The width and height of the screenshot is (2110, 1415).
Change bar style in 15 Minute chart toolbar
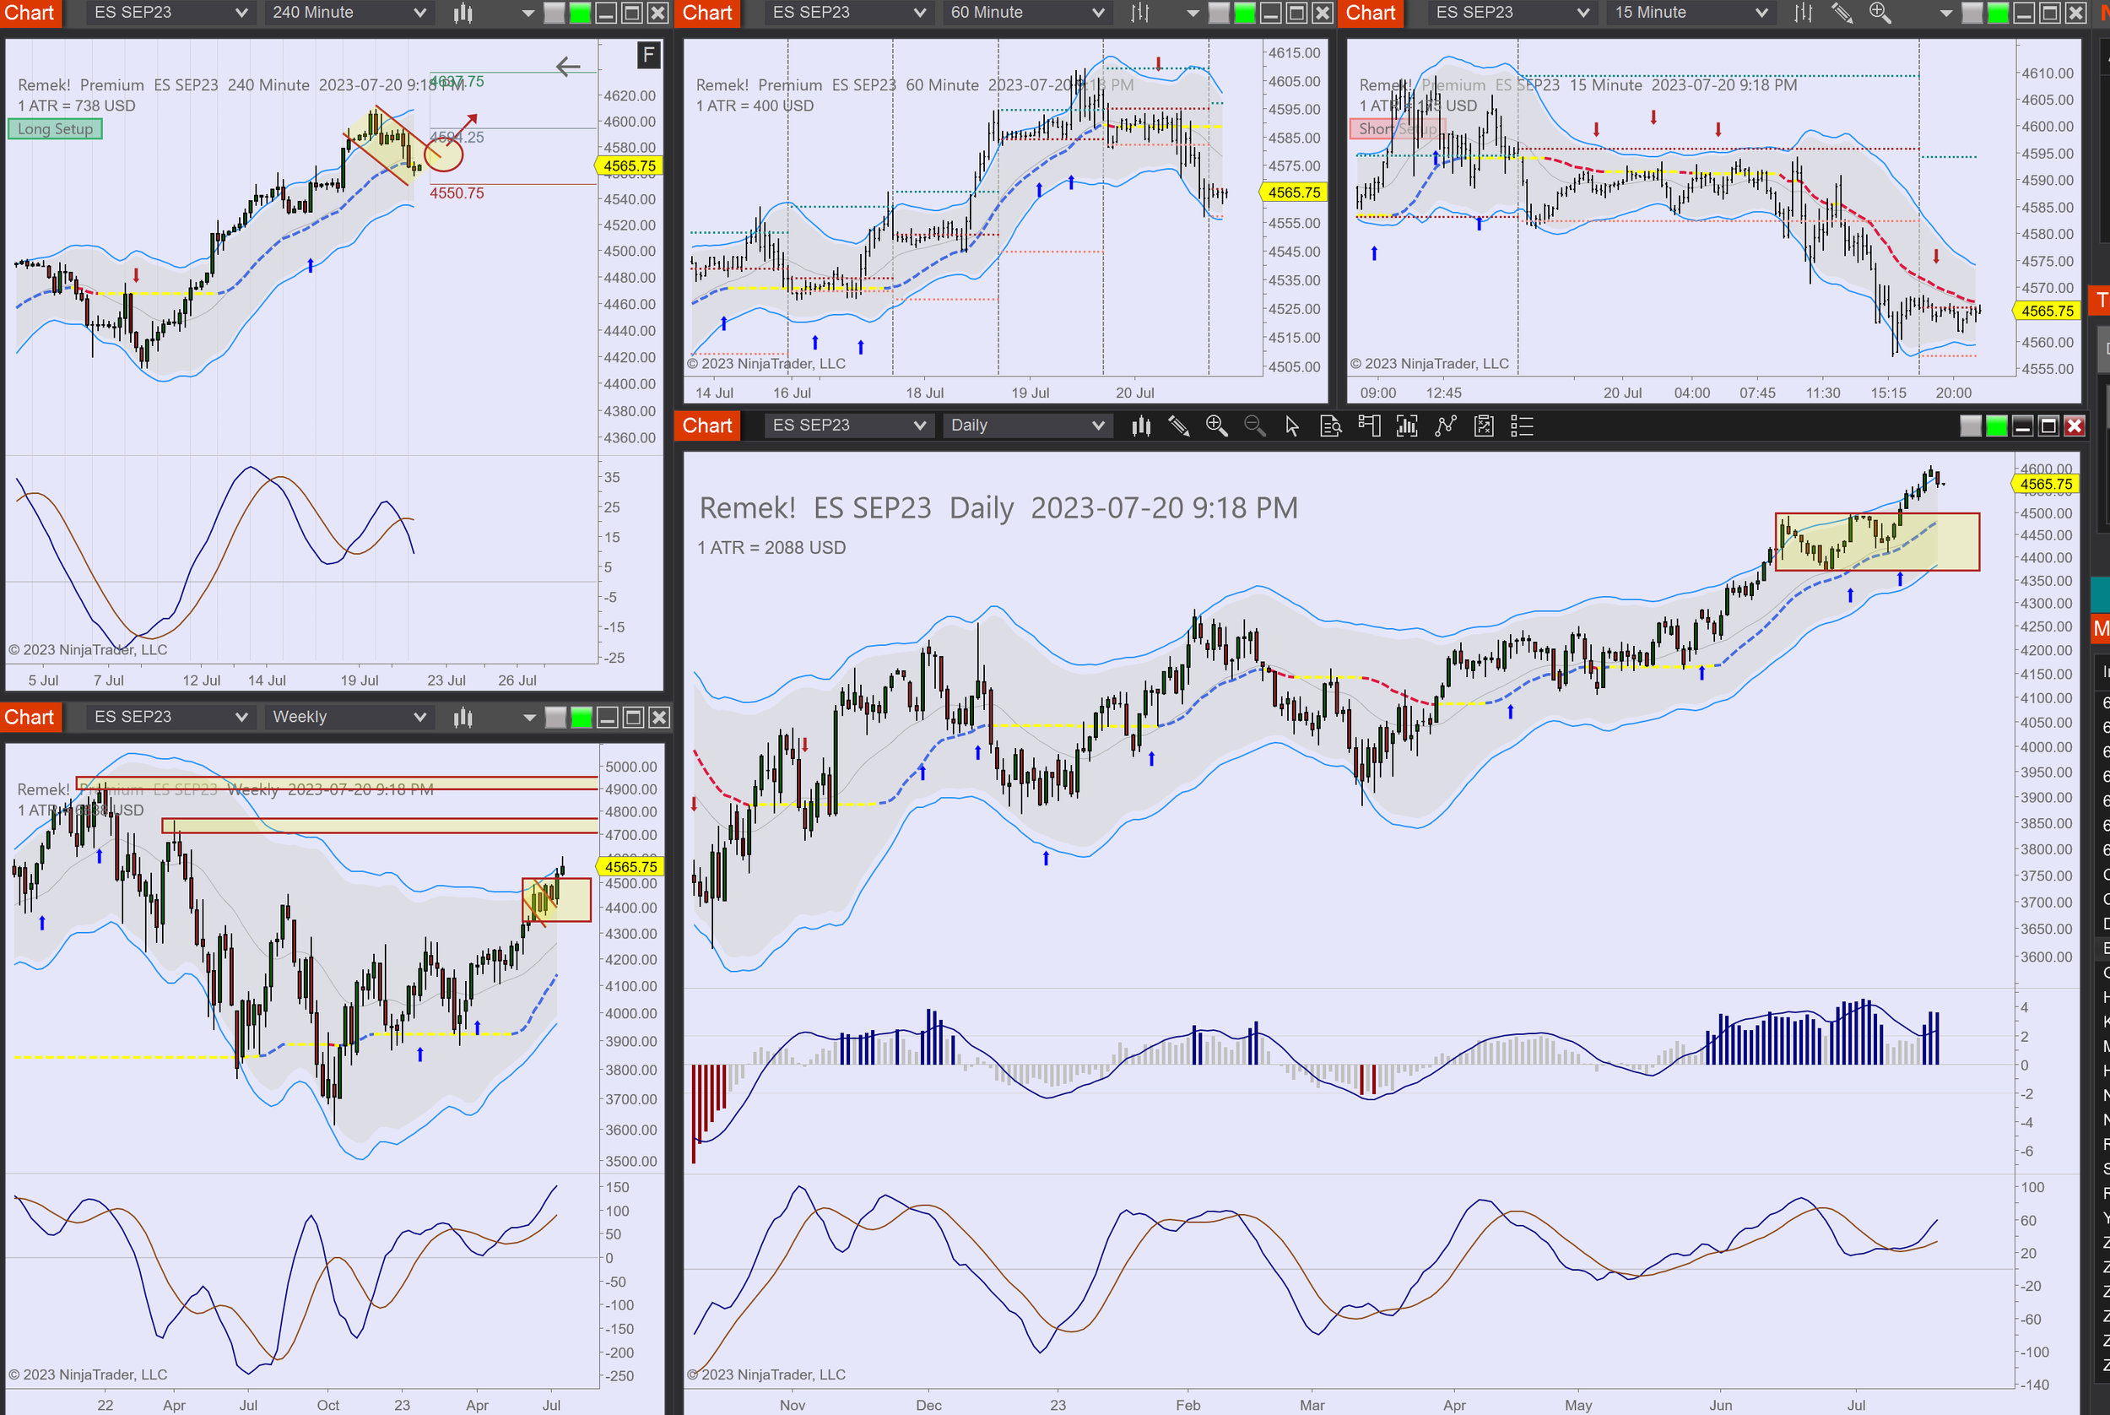tap(1803, 13)
